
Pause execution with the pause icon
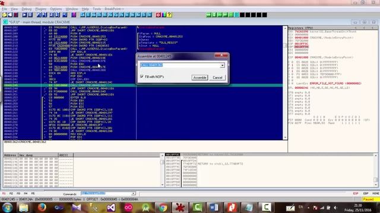coord(30,15)
